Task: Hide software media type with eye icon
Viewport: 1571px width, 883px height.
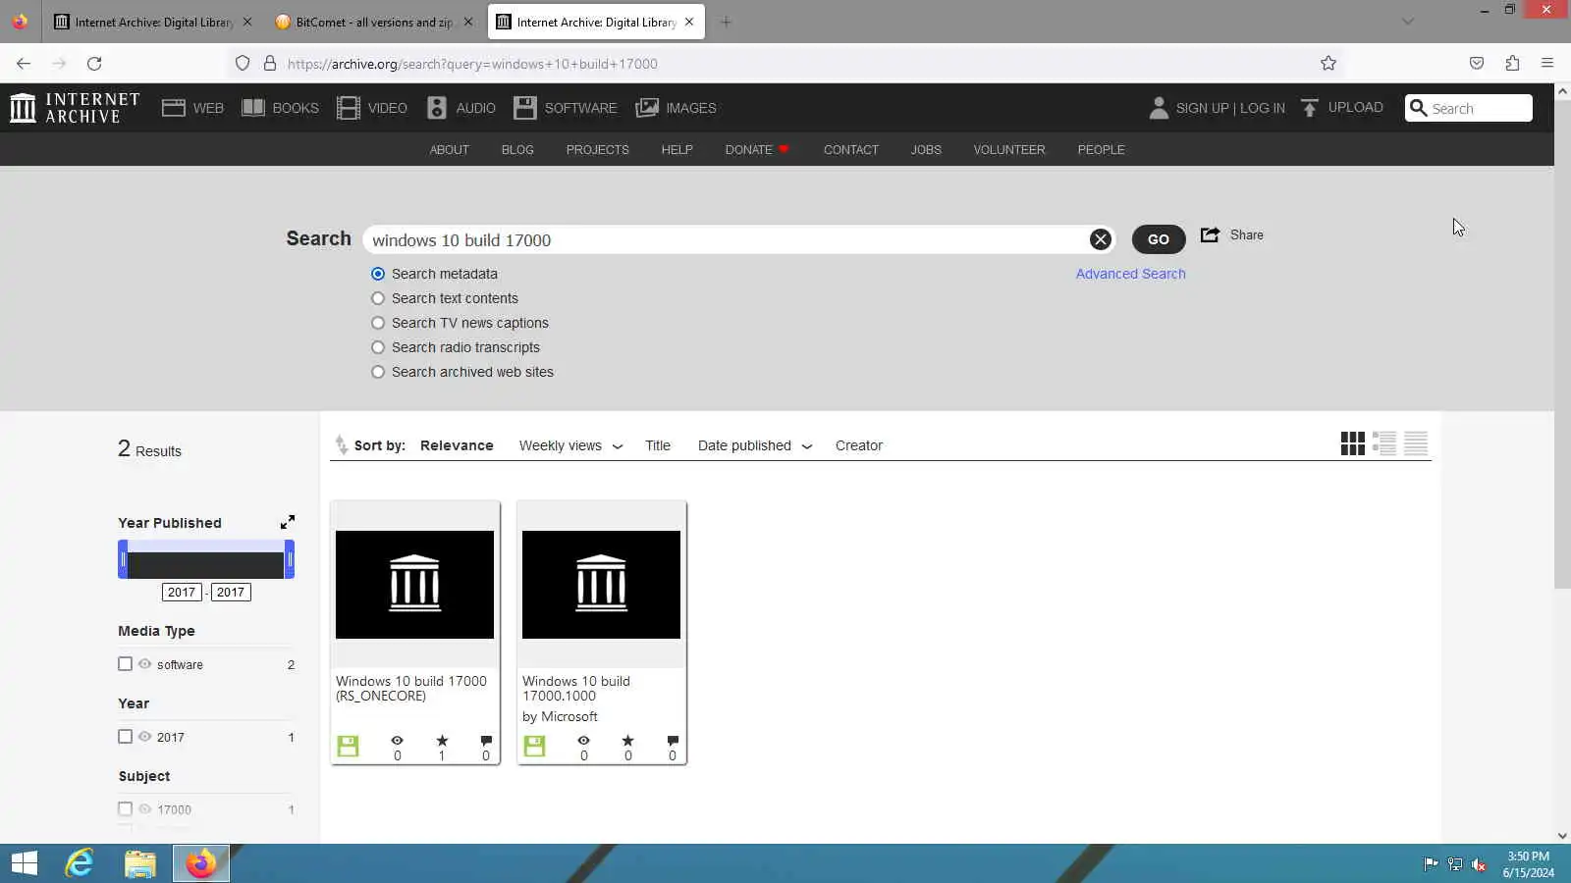Action: (x=145, y=664)
